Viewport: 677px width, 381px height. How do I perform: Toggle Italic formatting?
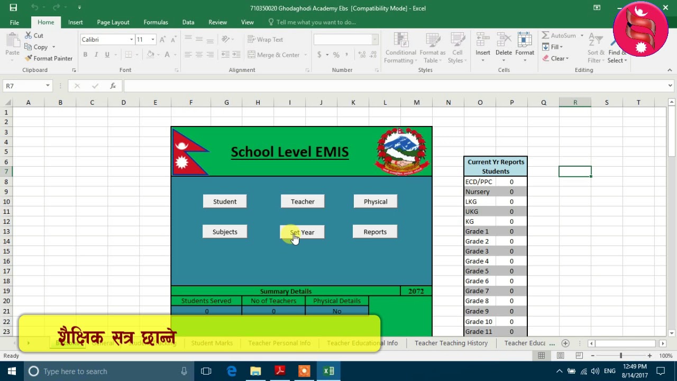(96, 55)
